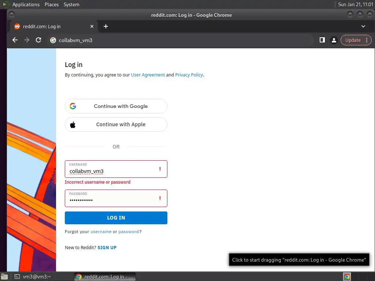Close the reddit.com Log in tab

pos(92,26)
